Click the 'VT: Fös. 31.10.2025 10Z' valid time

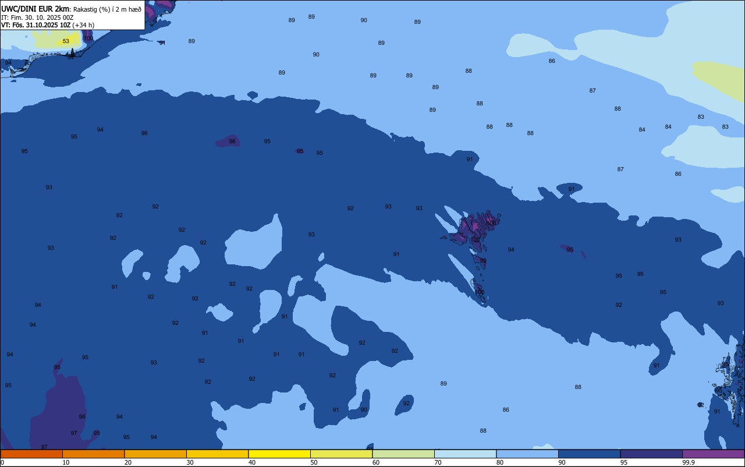pos(36,25)
